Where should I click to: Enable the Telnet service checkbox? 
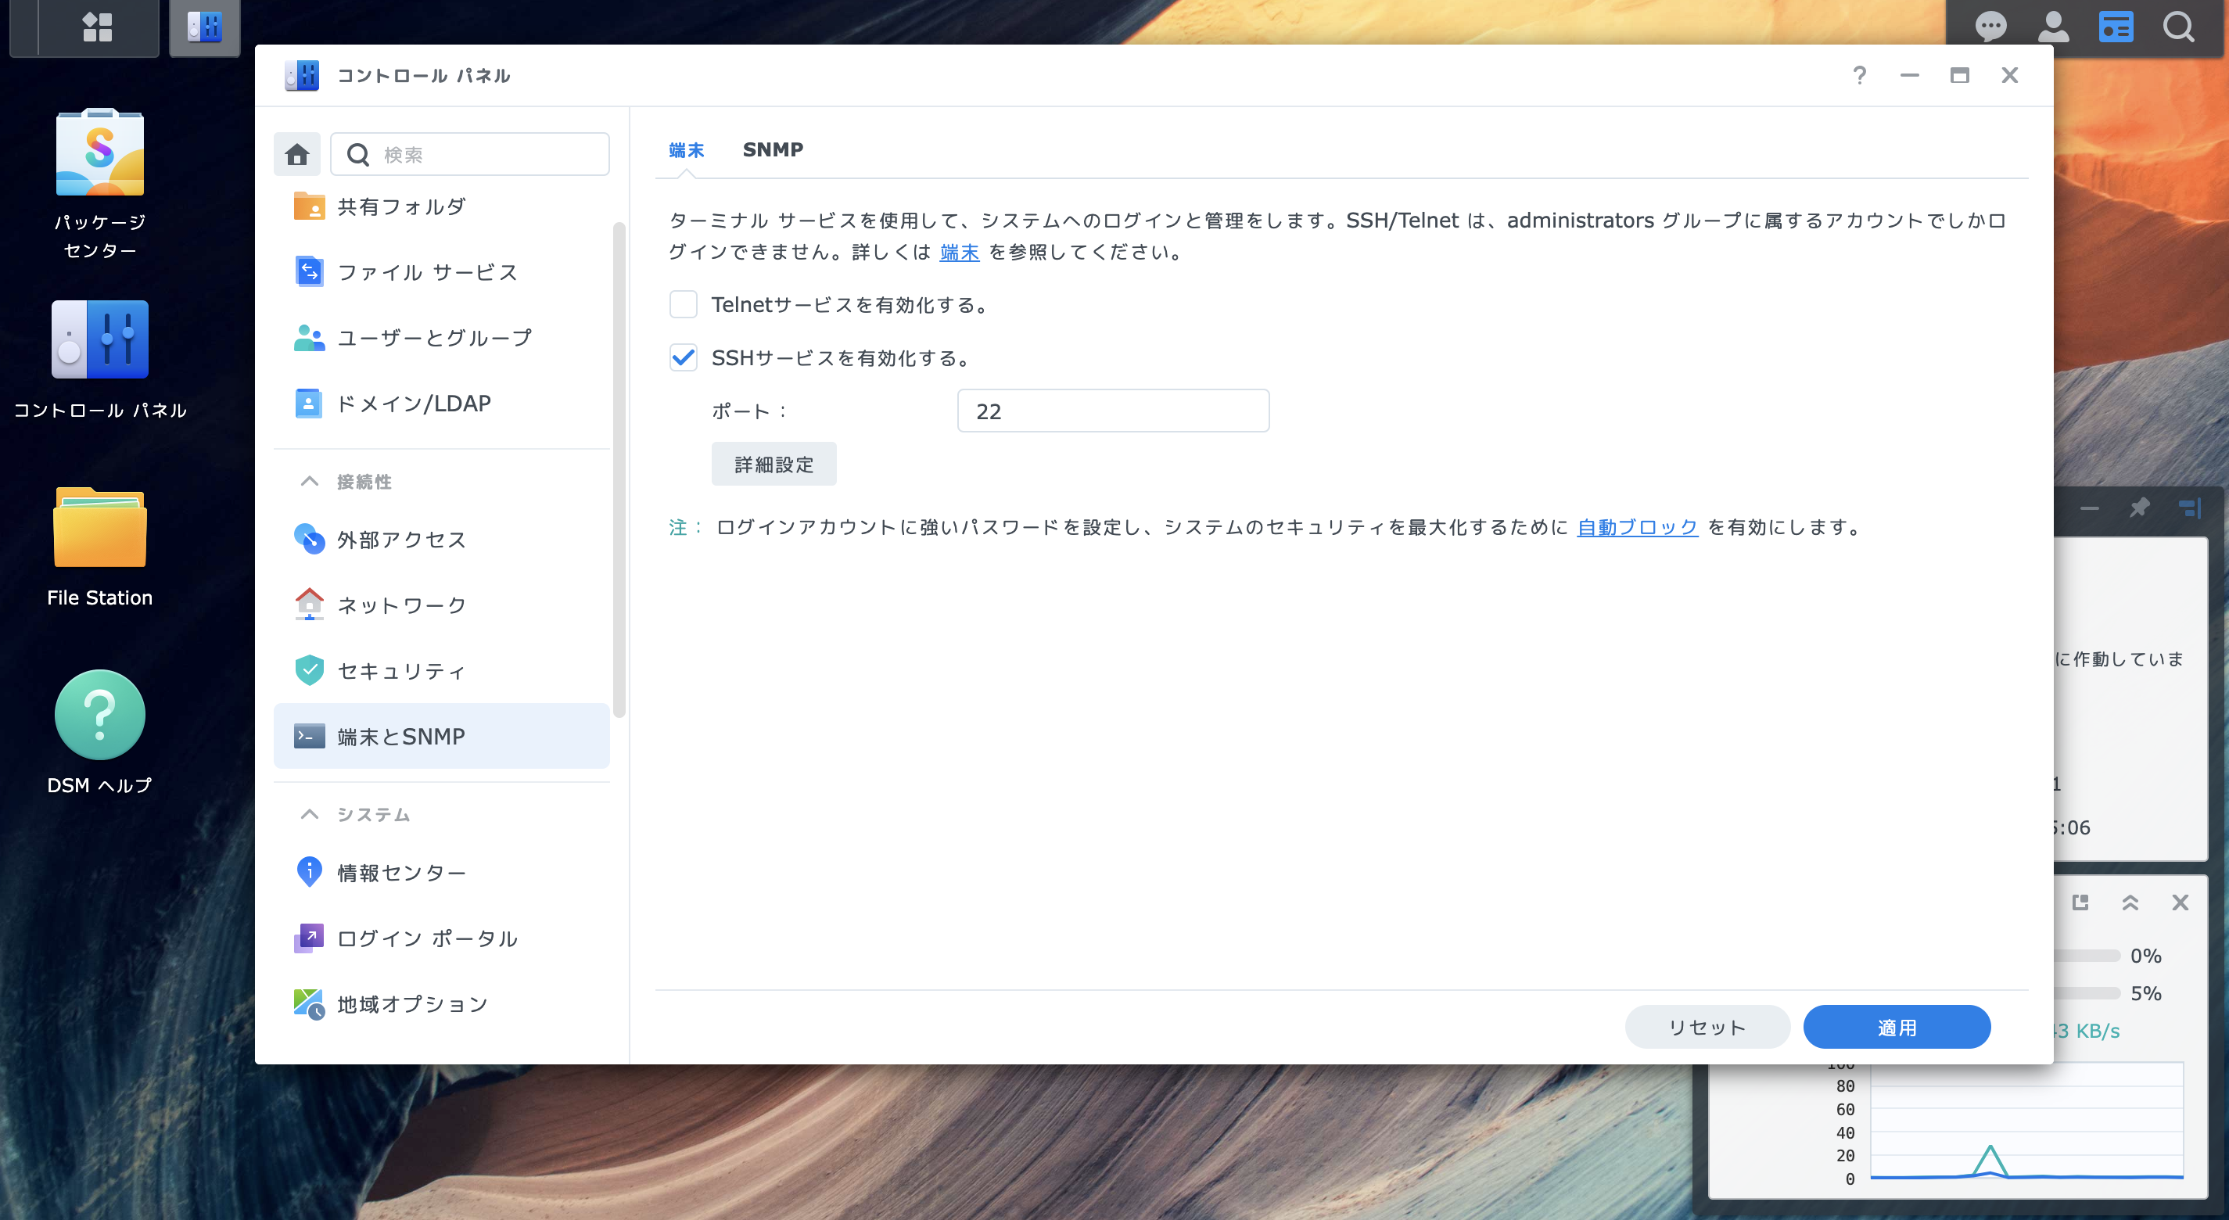point(684,304)
